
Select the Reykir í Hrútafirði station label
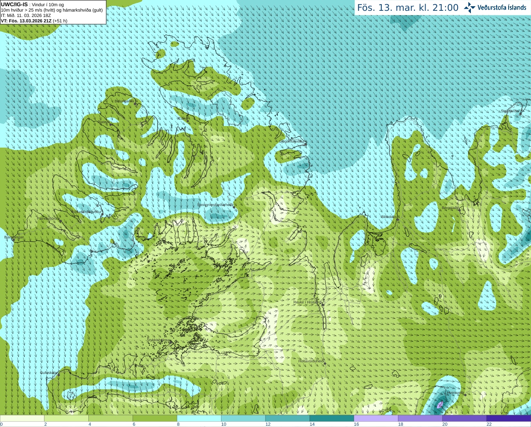pyautogui.click(x=308, y=303)
